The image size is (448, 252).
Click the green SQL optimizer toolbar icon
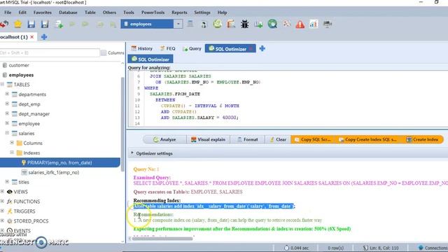tap(218, 24)
